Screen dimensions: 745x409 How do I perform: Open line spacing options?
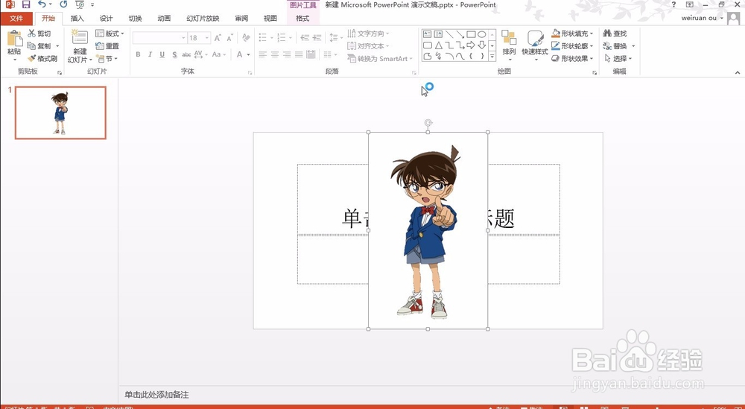click(336, 37)
